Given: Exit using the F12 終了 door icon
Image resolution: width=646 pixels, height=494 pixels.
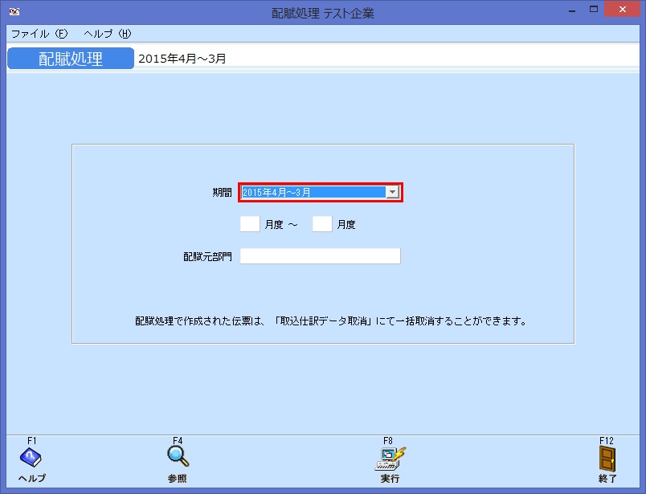Looking at the screenshot, I should click(x=608, y=458).
